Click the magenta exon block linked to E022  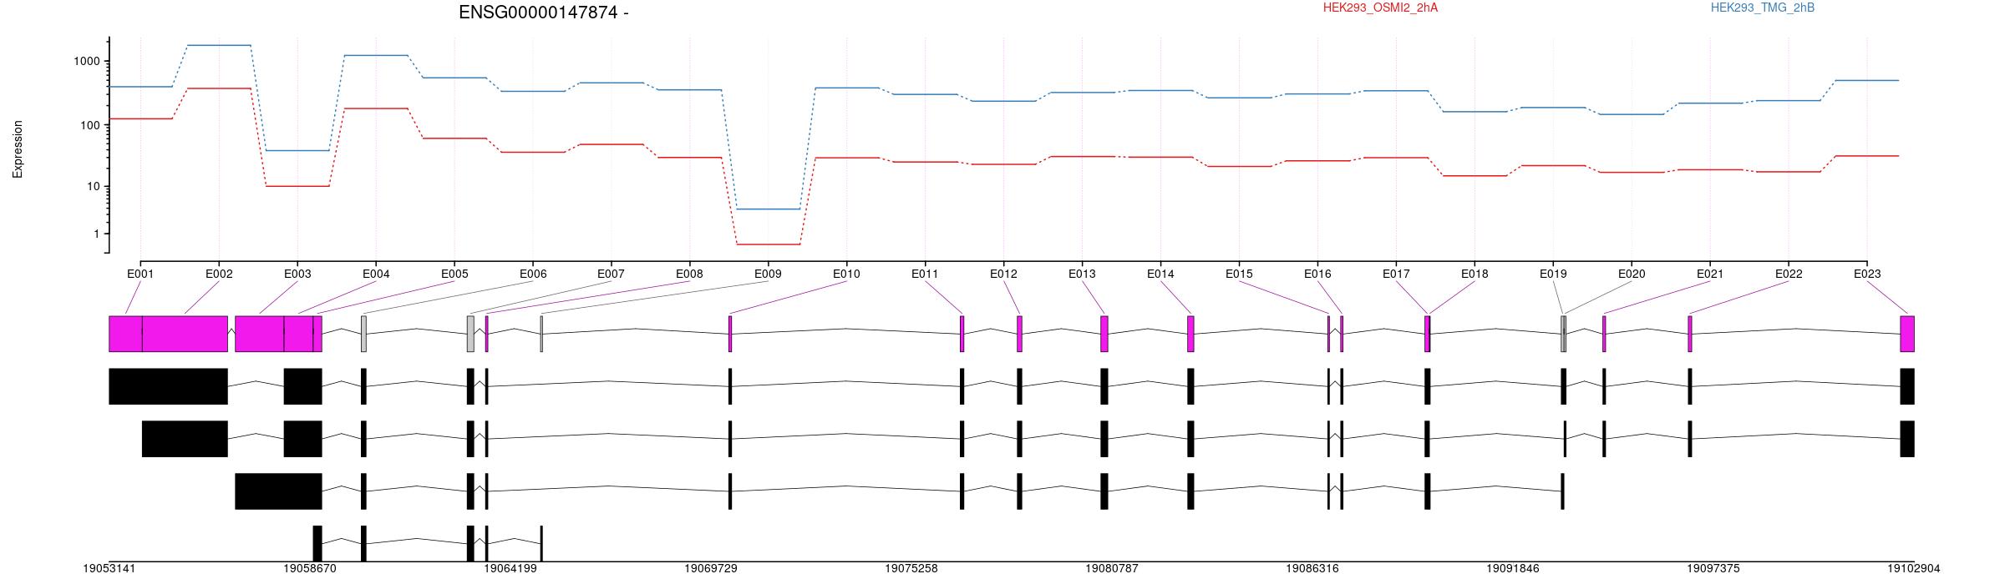point(1690,334)
